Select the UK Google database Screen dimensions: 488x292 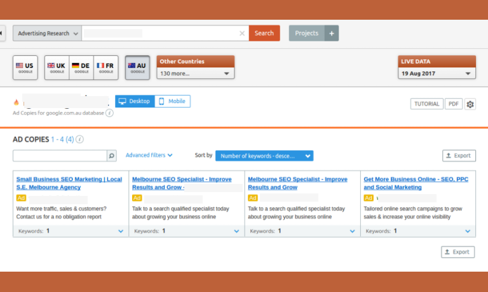coord(57,68)
